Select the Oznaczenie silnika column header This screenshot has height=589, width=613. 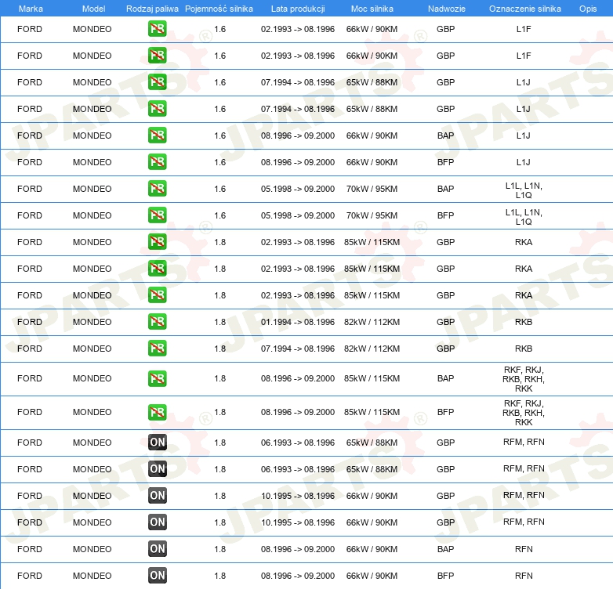coord(524,9)
